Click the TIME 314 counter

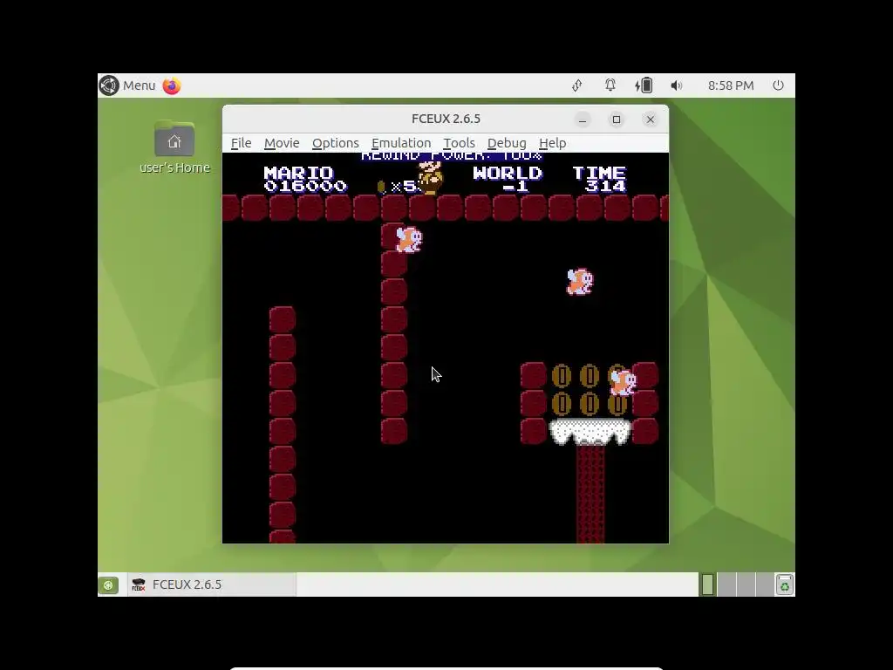600,180
